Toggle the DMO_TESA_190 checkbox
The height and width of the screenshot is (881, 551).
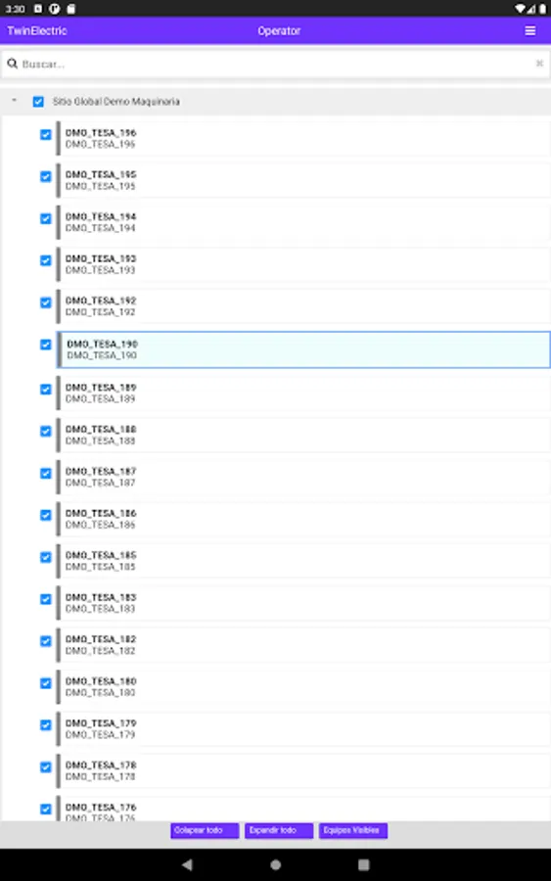[45, 345]
